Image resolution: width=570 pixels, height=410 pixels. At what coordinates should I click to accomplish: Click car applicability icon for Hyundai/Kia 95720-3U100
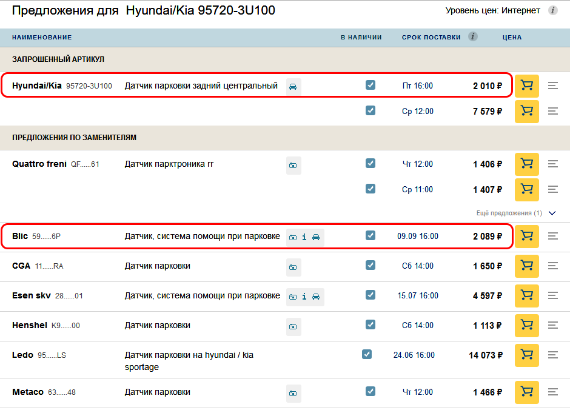pos(293,87)
